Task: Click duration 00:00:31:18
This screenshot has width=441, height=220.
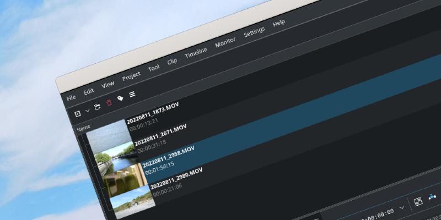Action: point(152,146)
